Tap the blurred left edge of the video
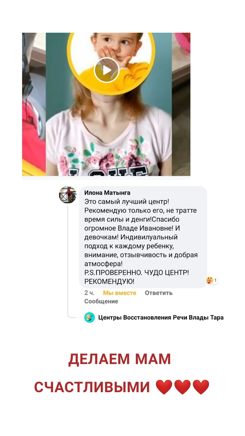Image resolution: width=245 pixels, height=436 pixels. point(34,104)
